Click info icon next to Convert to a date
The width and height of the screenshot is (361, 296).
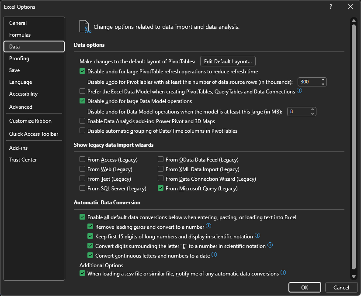[214, 255]
